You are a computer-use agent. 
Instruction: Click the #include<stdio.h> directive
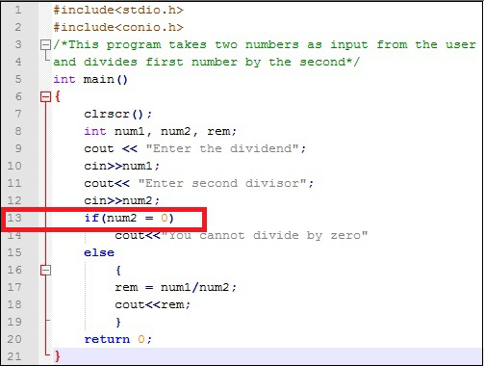118,10
